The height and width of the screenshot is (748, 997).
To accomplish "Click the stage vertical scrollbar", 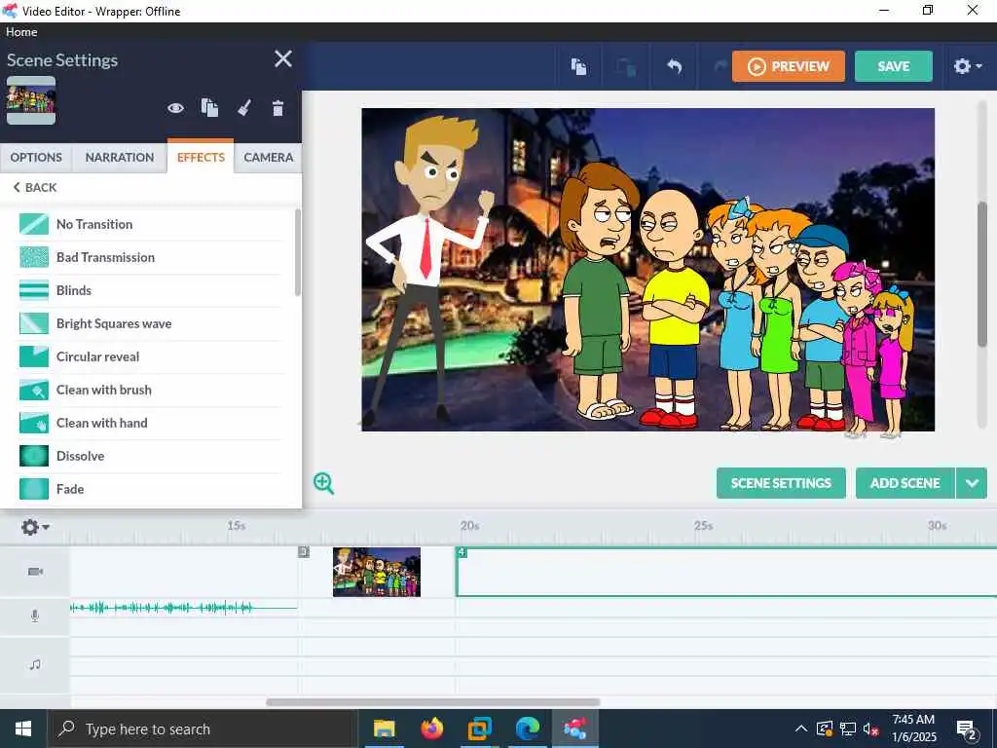I will click(982, 274).
